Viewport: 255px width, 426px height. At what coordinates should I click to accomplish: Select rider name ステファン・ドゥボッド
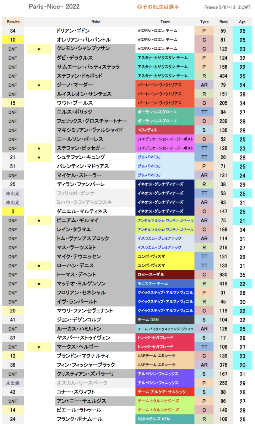tap(80, 76)
